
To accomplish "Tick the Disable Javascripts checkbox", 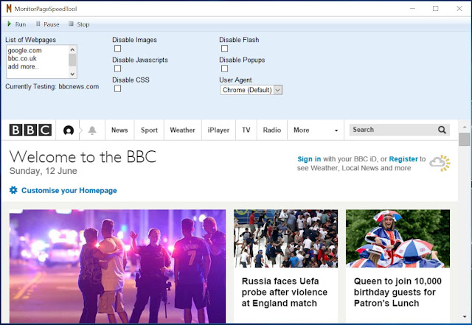I will (x=118, y=69).
